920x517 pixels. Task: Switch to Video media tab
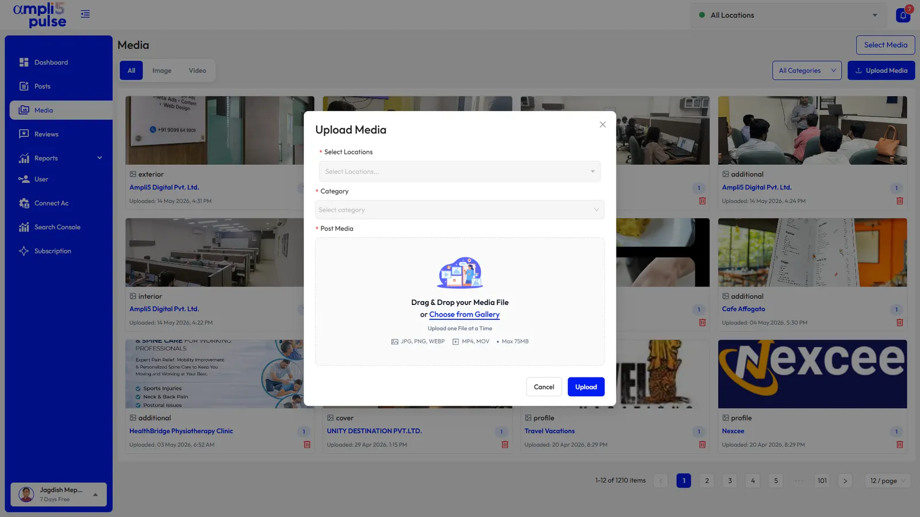coord(197,71)
